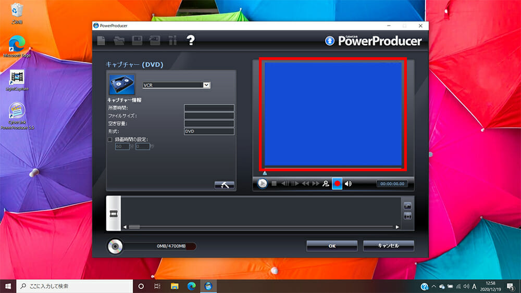The image size is (521, 293).
Task: Click the キャンセル button
Action: pos(389,246)
